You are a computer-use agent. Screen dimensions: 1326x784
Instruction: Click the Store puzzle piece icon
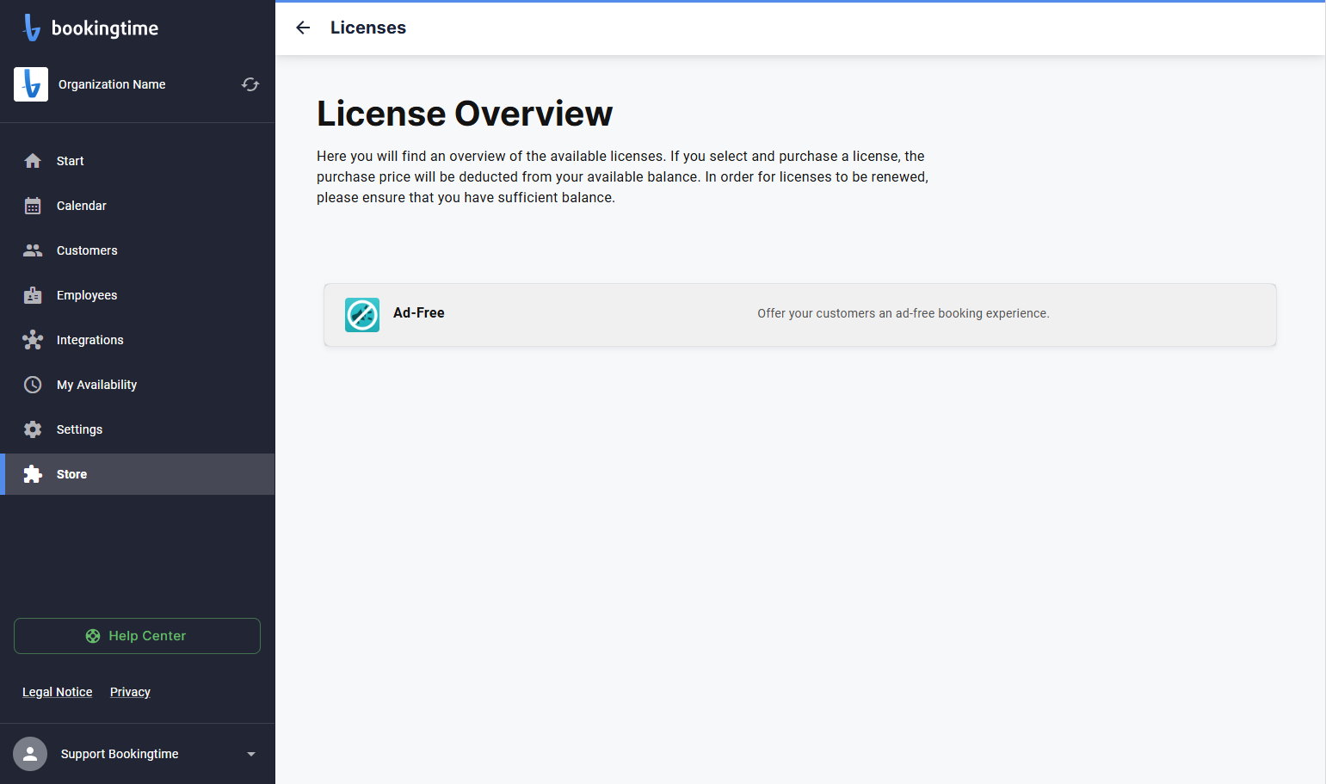coord(33,474)
